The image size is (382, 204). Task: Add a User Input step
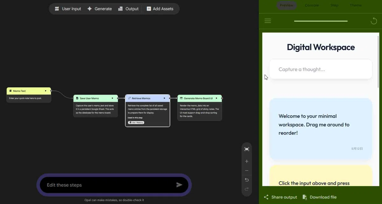[68, 9]
